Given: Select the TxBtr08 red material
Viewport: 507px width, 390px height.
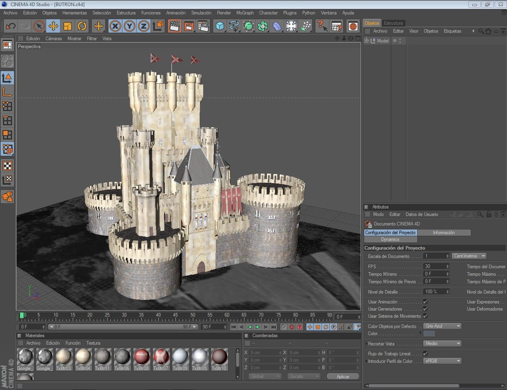Looking at the screenshot, I should [x=141, y=359].
